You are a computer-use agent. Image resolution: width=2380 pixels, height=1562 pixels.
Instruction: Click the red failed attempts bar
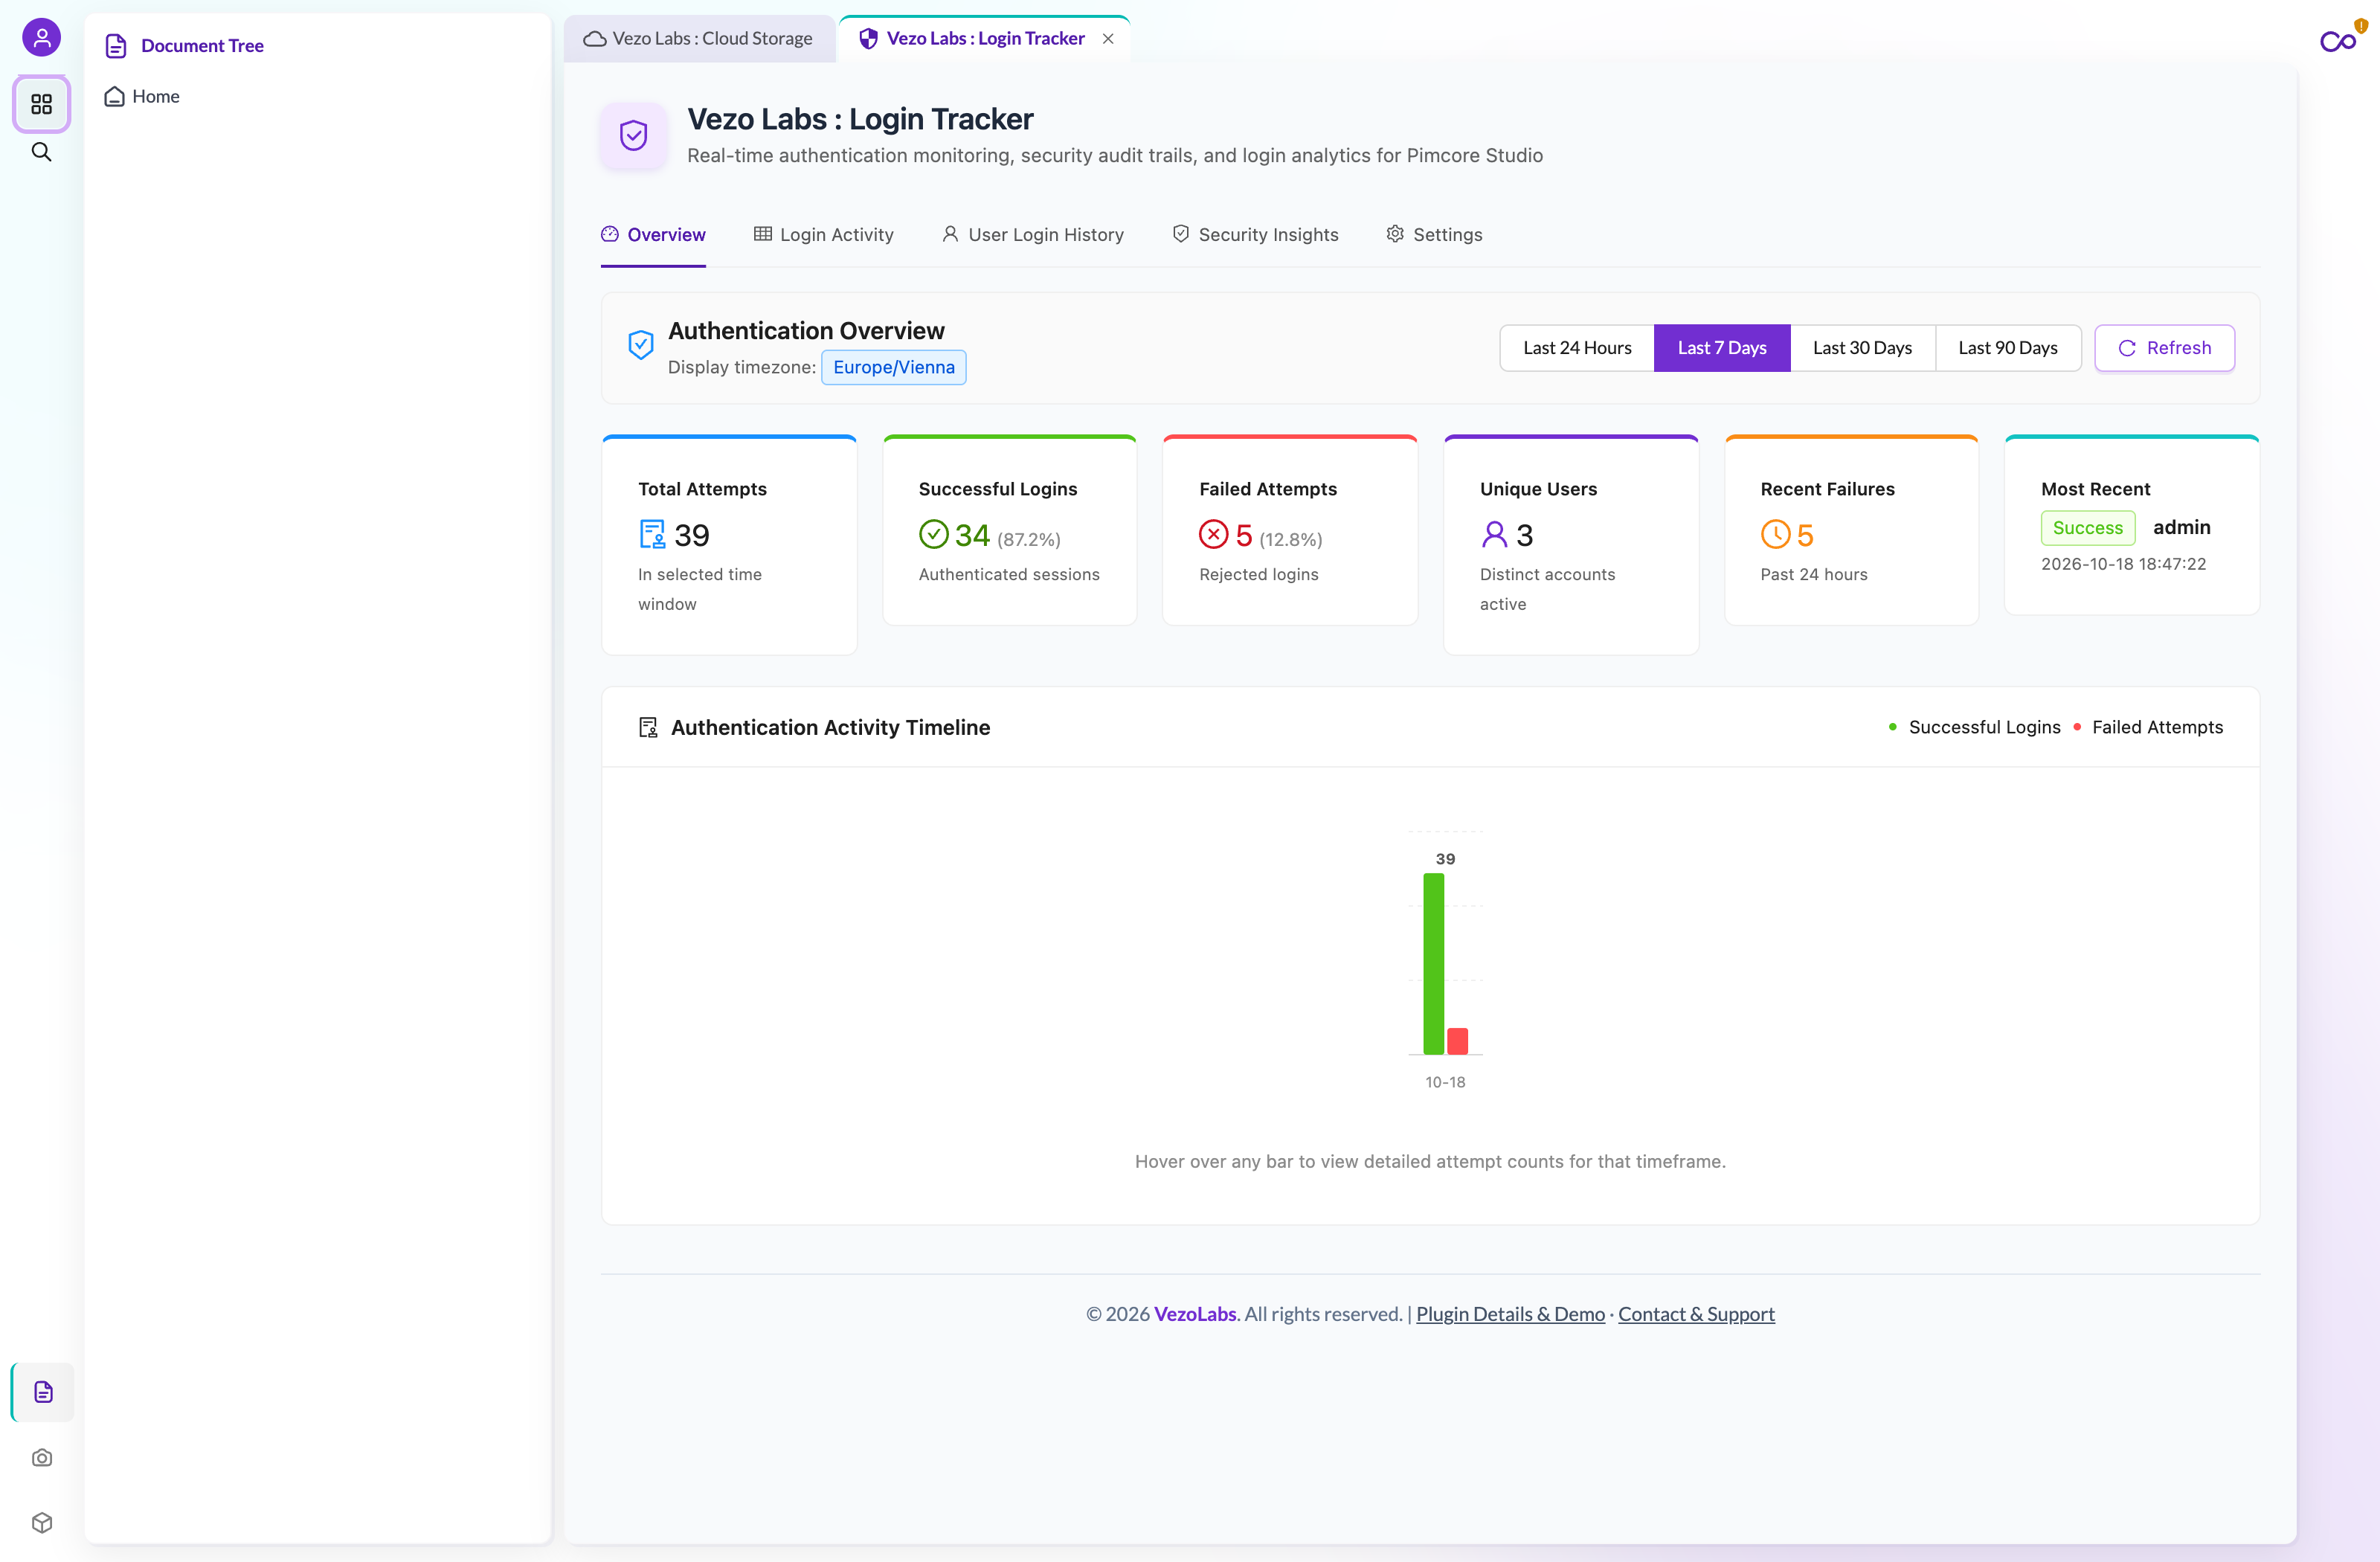tap(1457, 1041)
